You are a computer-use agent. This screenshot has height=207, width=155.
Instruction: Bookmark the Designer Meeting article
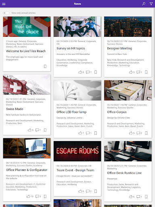coord(146,72)
